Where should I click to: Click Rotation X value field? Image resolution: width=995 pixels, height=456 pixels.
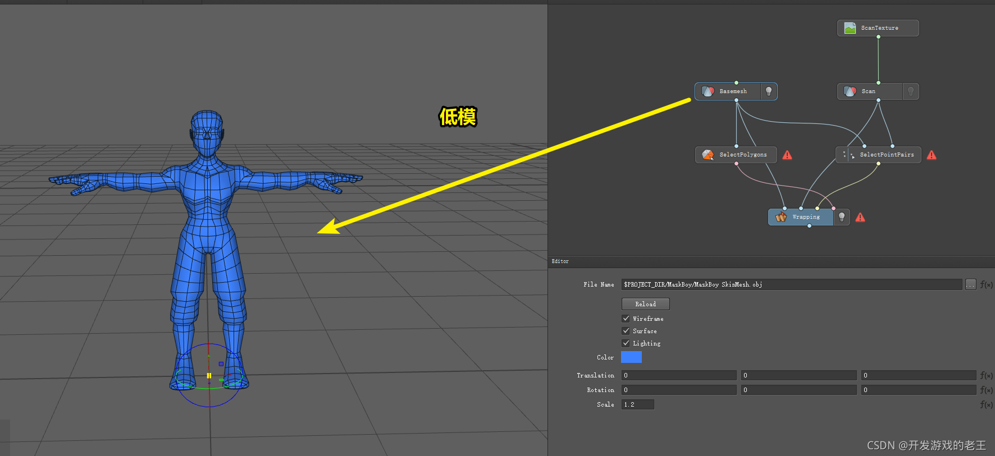click(x=679, y=390)
